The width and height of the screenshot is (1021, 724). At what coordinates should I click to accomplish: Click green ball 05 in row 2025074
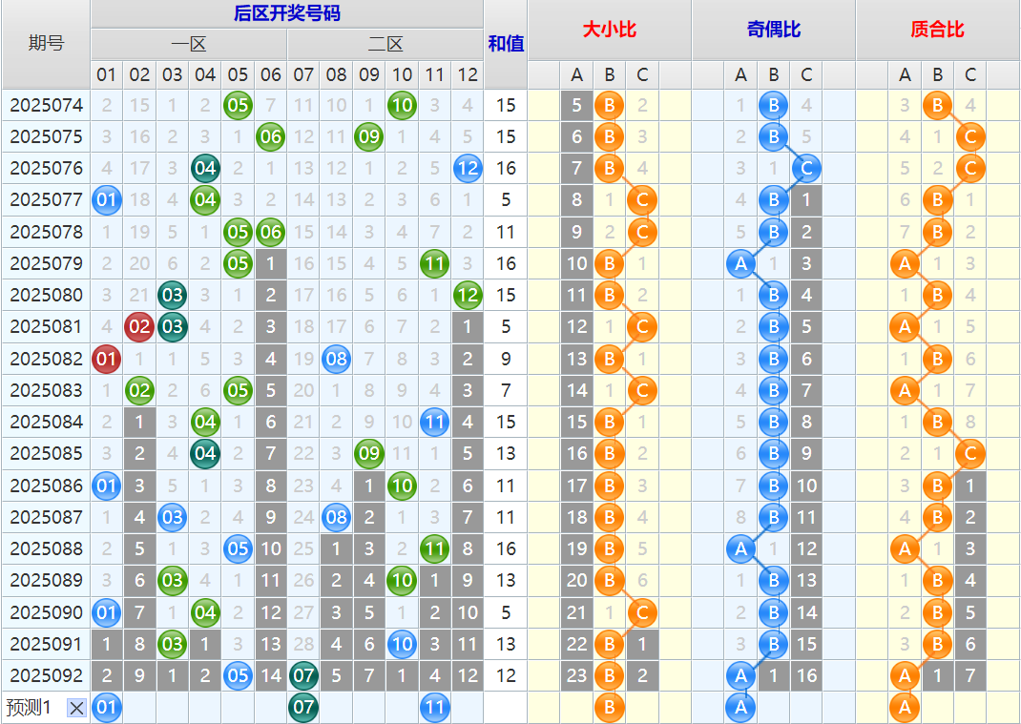(x=238, y=105)
